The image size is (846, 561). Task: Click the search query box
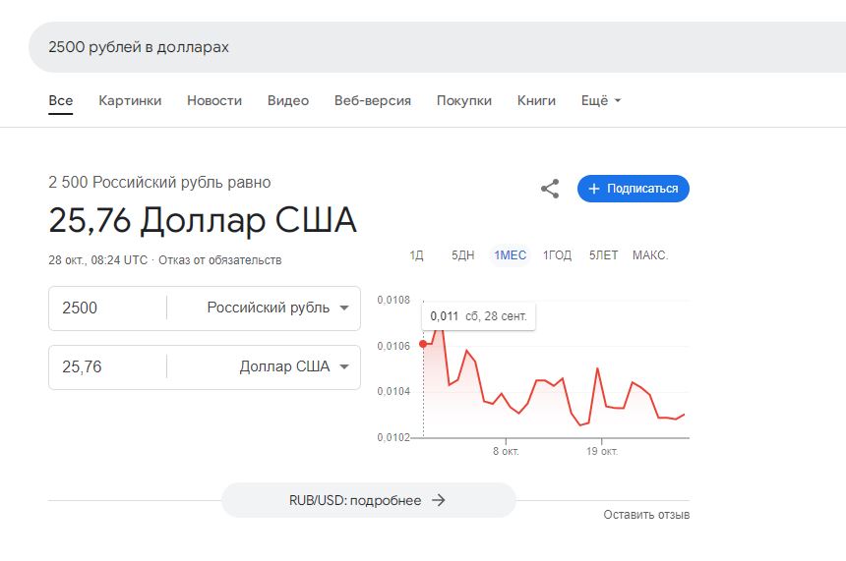tap(437, 47)
